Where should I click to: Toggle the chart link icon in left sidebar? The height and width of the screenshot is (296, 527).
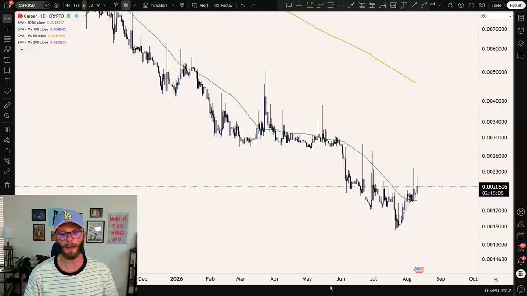[7, 171]
